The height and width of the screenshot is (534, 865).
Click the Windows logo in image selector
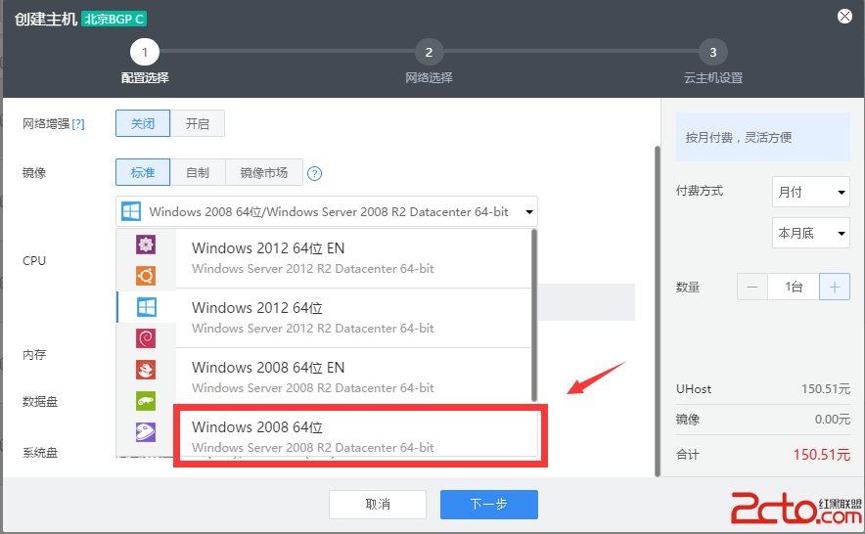(x=131, y=211)
